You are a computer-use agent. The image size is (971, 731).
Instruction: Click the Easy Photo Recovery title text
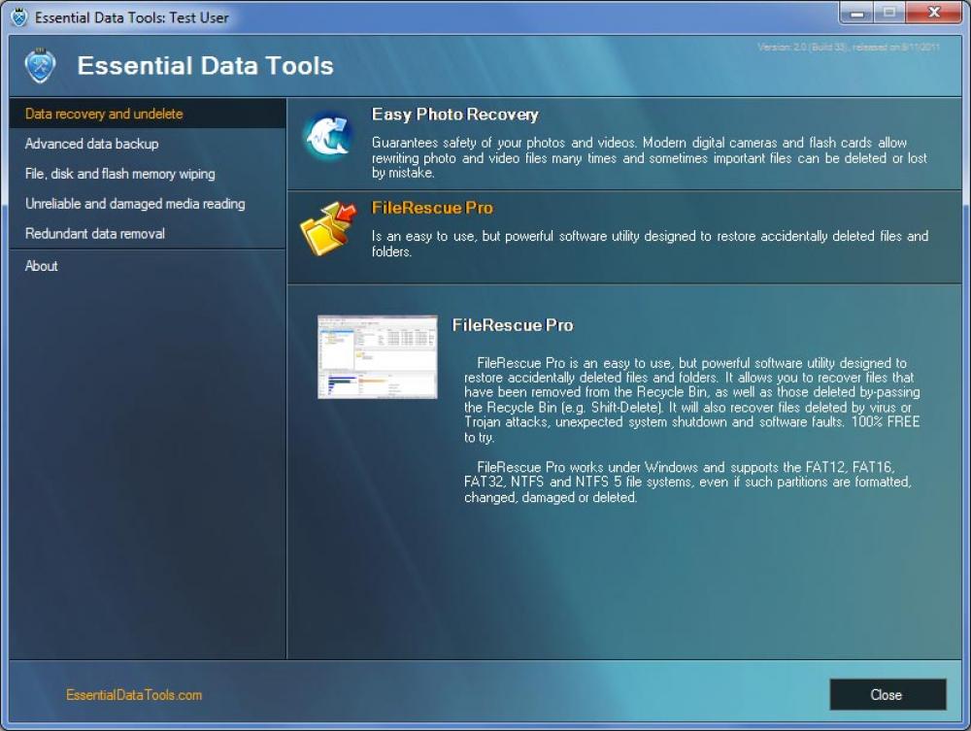pyautogui.click(x=454, y=114)
